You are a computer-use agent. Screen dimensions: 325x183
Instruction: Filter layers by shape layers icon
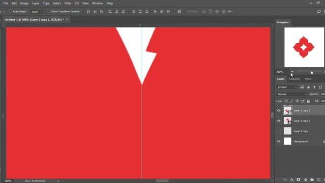point(320,87)
